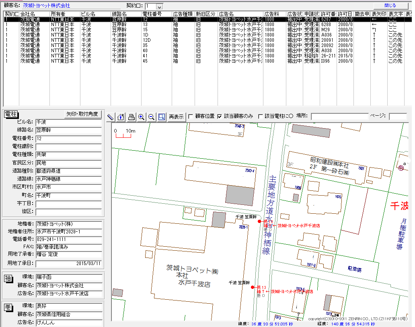Screen dimensions: 415x327
Task: Click the 線路名 field containing 笠原幹
Action: [68, 130]
